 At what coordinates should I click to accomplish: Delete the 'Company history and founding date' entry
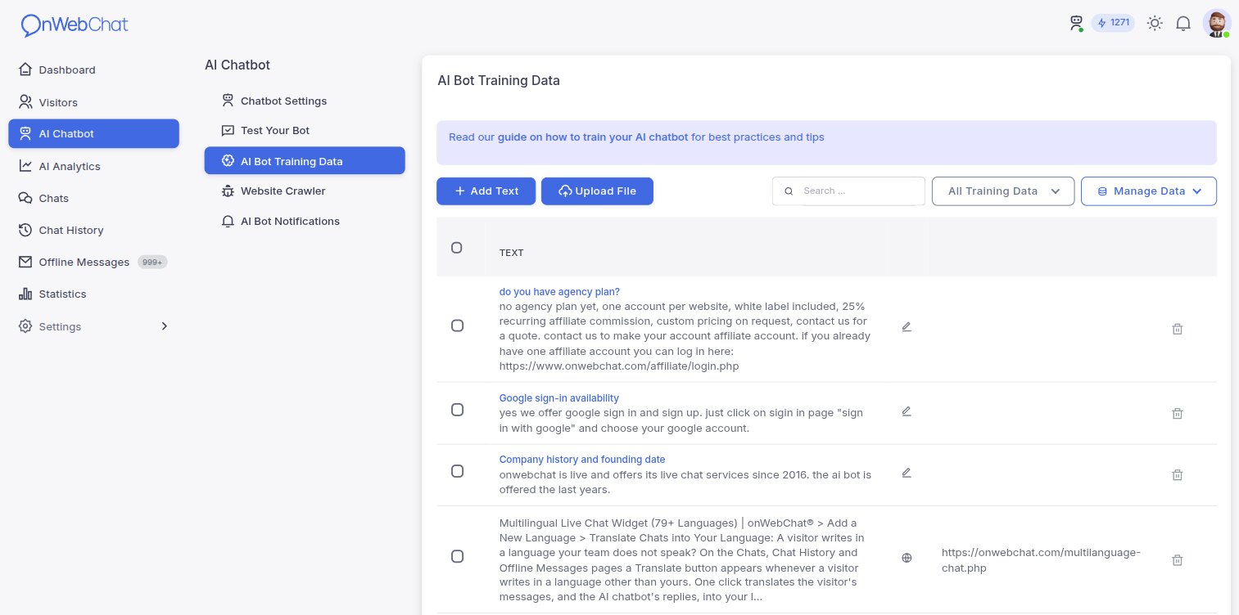point(1178,474)
